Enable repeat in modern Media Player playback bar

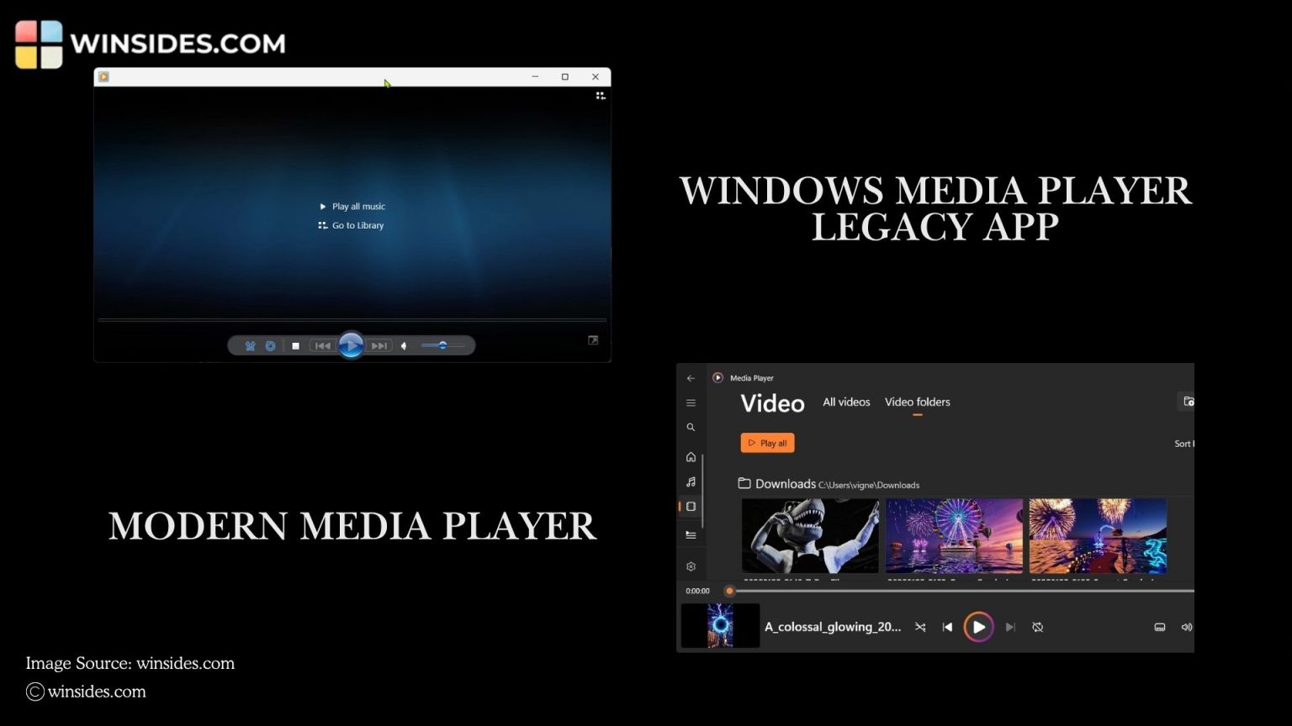click(x=1037, y=627)
